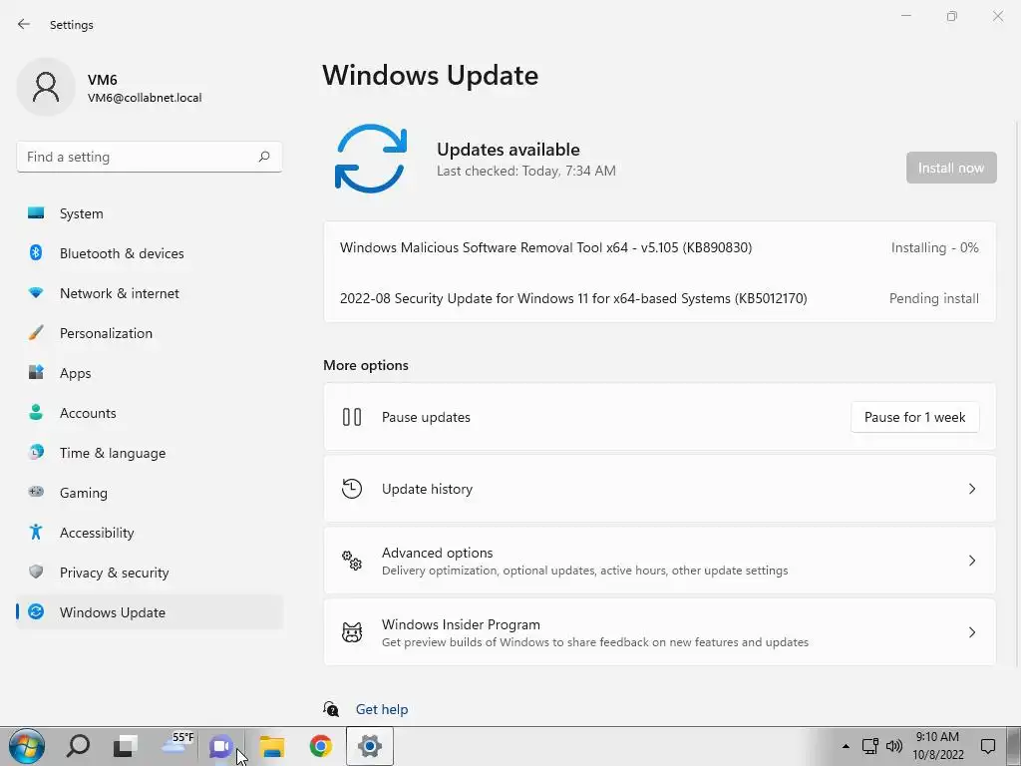Open notification center speech bubble icon

[988, 746]
